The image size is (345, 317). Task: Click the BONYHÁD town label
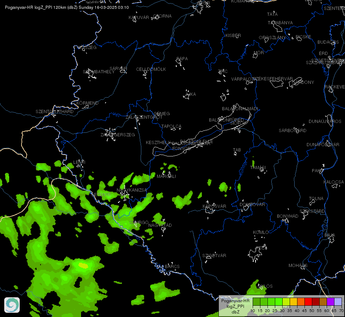(x=288, y=216)
